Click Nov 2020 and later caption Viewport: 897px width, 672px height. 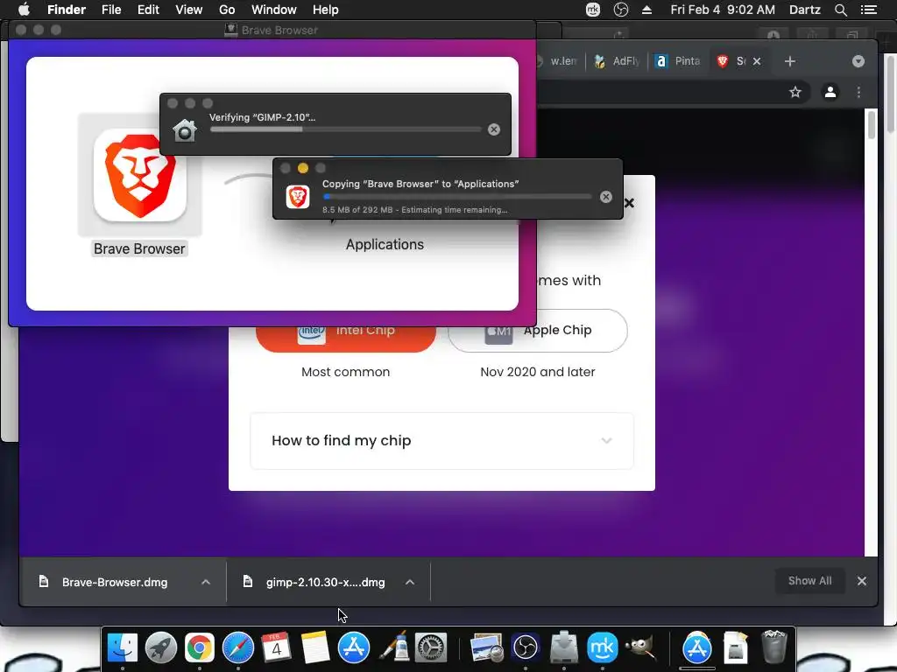tap(538, 372)
